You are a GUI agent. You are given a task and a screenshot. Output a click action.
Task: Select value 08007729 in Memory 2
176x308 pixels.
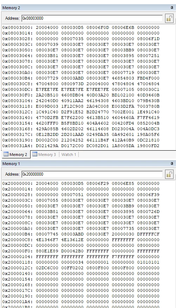[47, 78]
